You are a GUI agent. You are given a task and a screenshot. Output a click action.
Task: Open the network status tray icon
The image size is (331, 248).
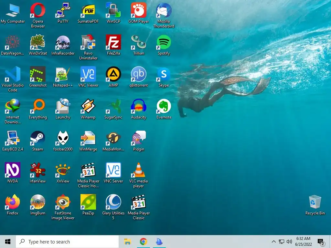282,242
